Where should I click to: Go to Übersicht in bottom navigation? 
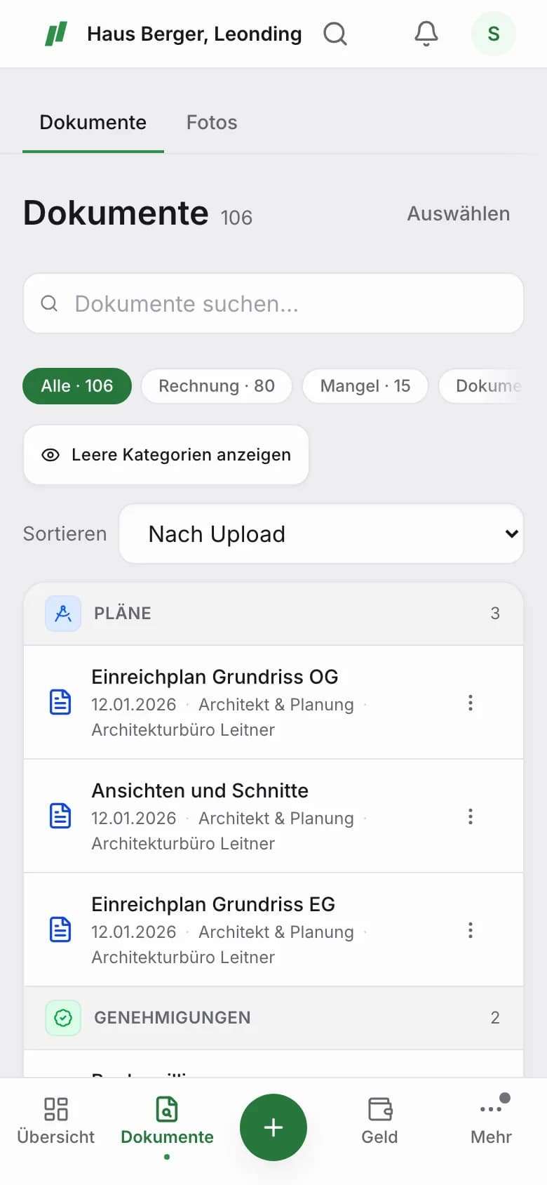[56, 1122]
